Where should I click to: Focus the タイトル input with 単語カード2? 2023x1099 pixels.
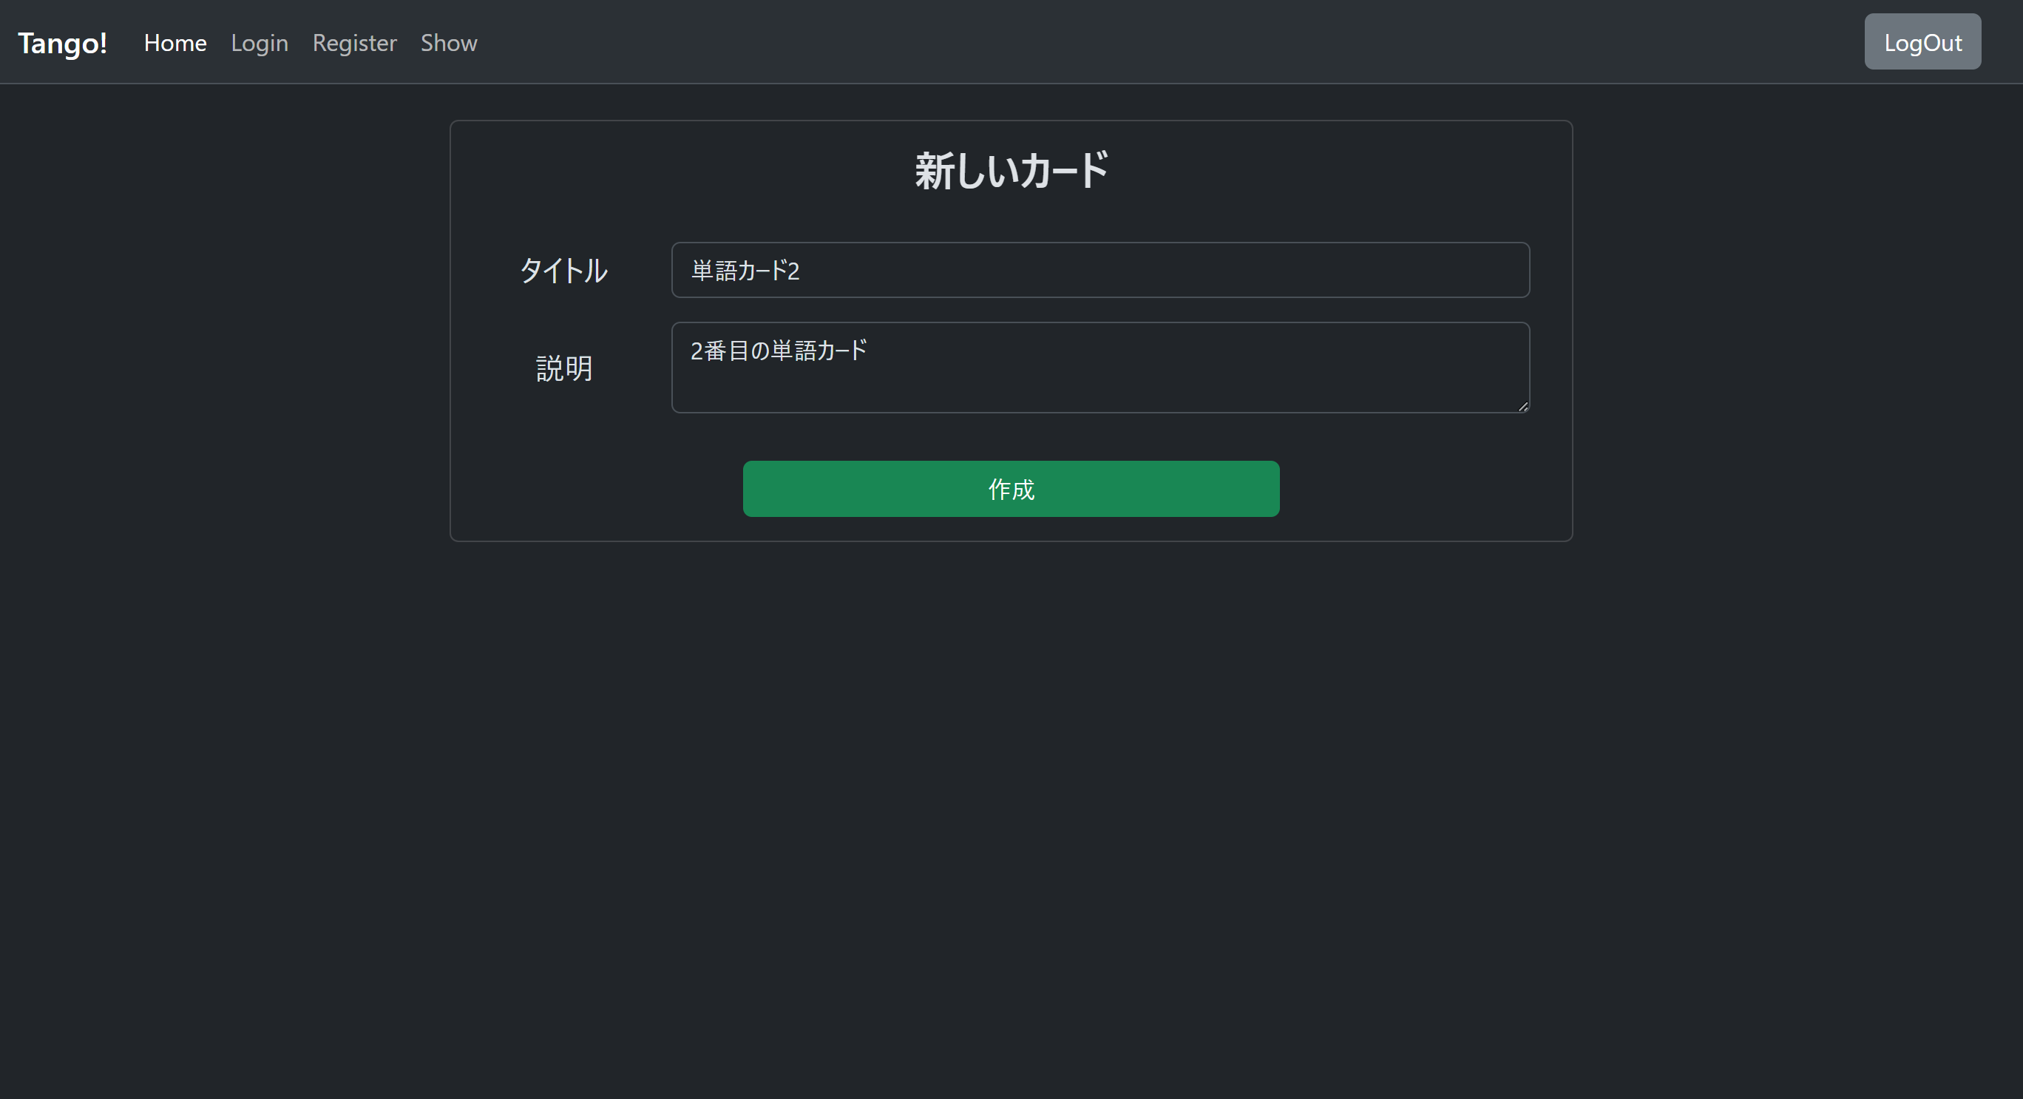pos(1100,270)
